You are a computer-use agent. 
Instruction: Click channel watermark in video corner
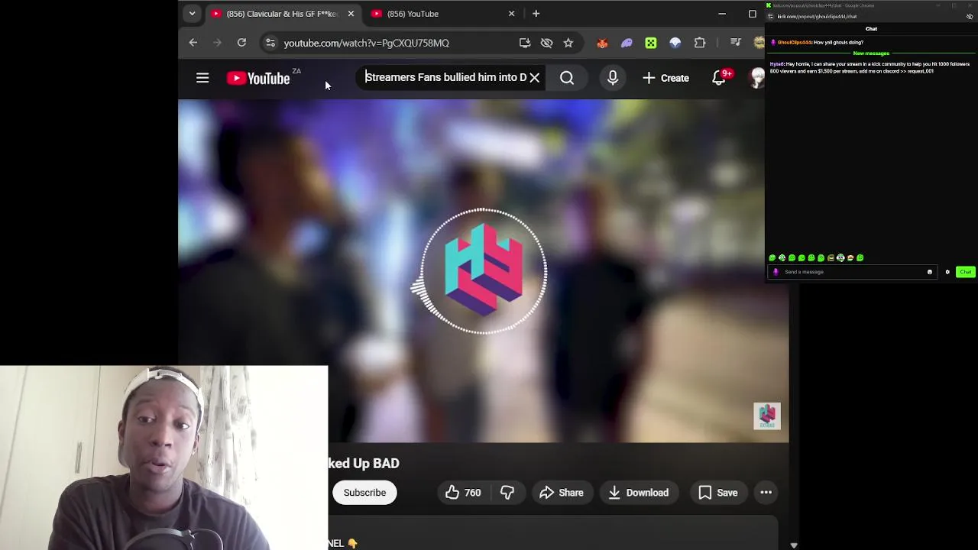click(767, 416)
